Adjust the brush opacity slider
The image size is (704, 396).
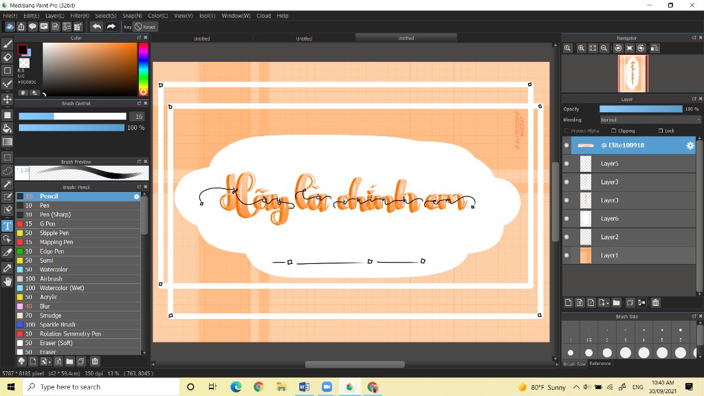71,127
